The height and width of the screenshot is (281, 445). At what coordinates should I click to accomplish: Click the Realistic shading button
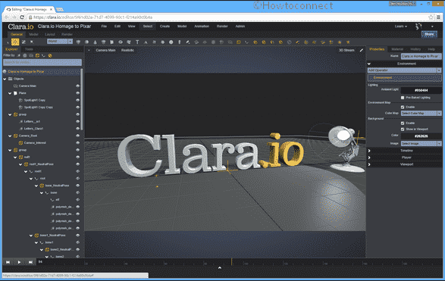(x=127, y=50)
